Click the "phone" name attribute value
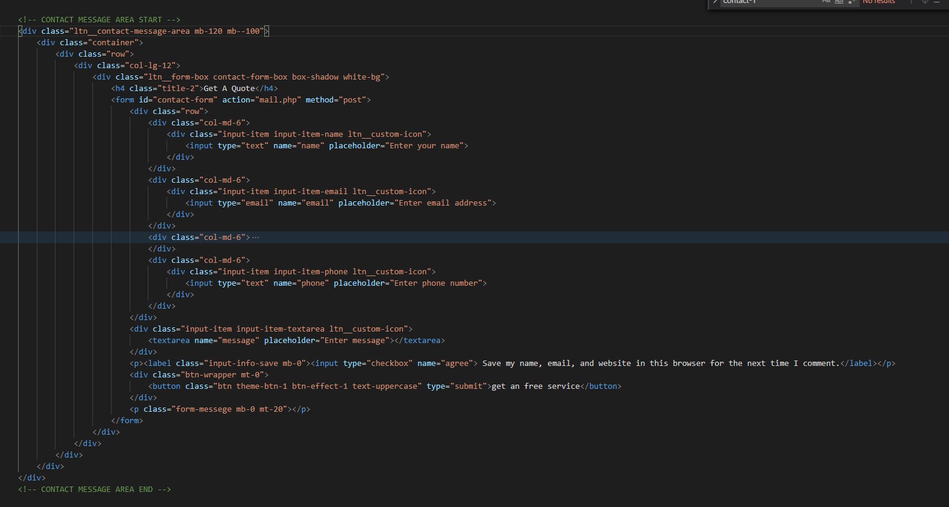Viewport: 949px width, 507px height. pos(313,283)
